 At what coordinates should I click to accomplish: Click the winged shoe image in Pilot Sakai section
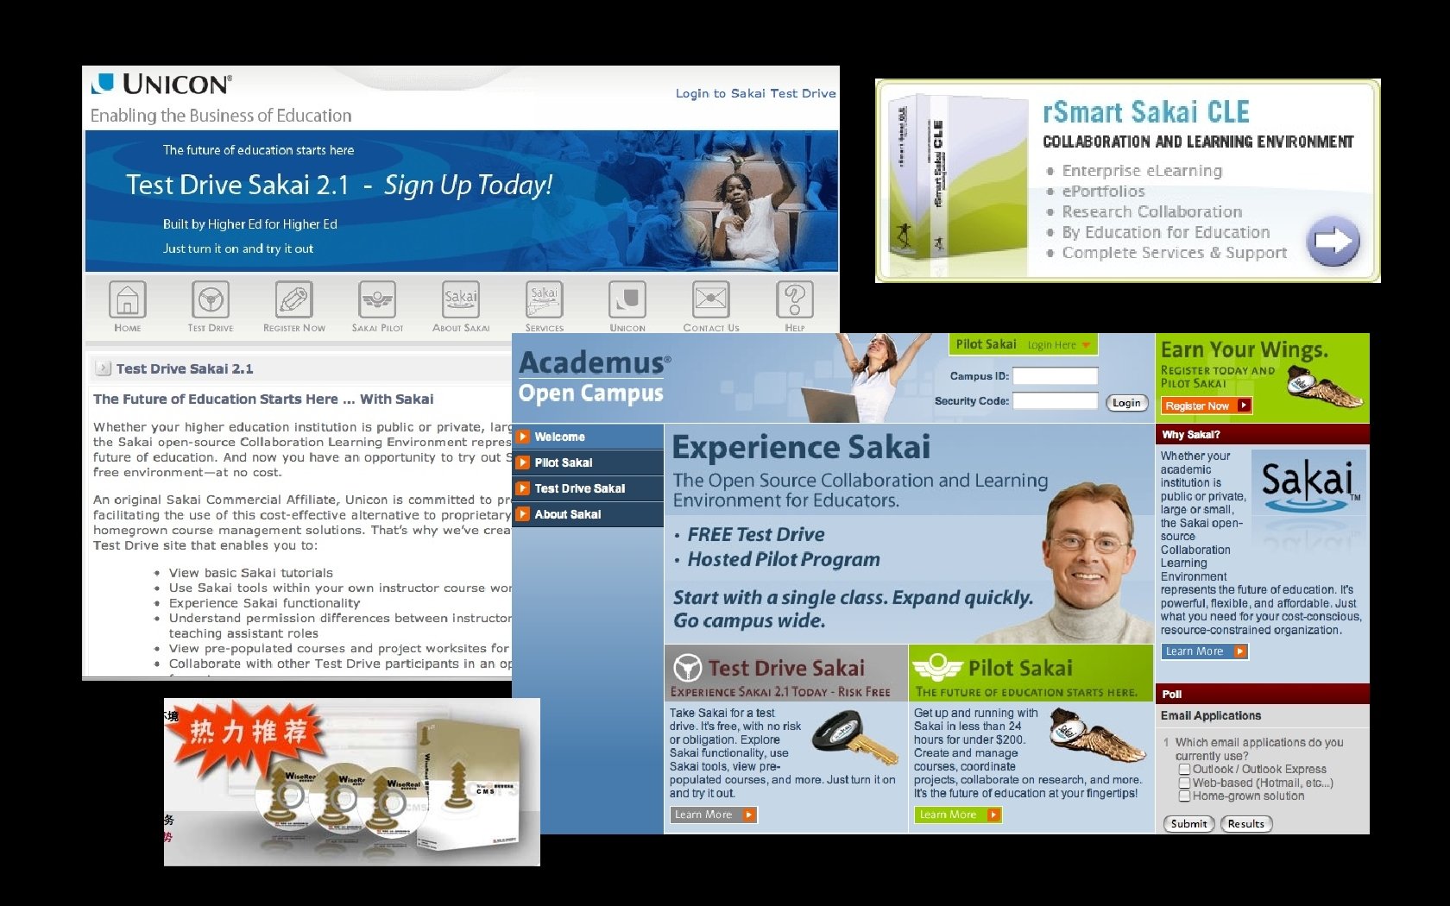coord(1099,736)
